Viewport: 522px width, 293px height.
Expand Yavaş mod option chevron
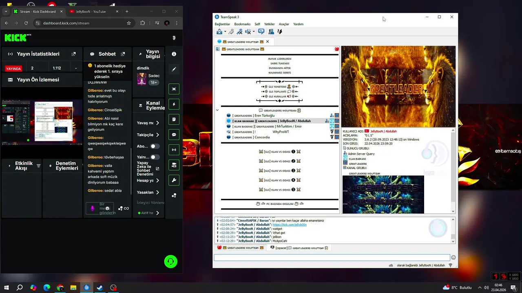(157, 123)
